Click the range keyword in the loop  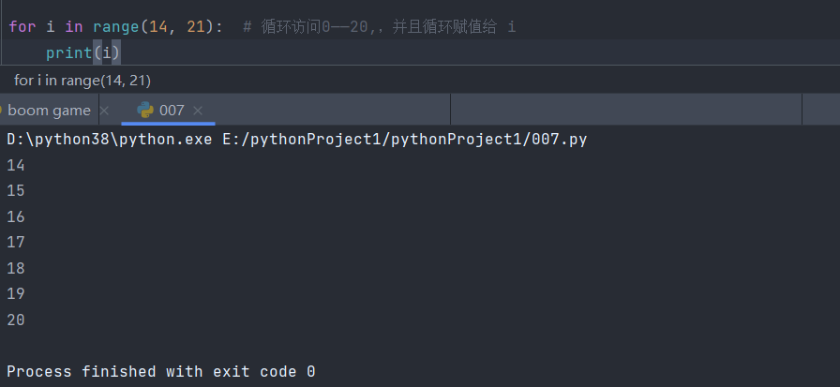[x=113, y=27]
